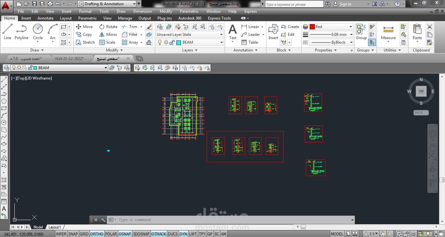Screen dimensions: 445x237
Task: Open the Dimension menu
Action: tap(142, 11)
